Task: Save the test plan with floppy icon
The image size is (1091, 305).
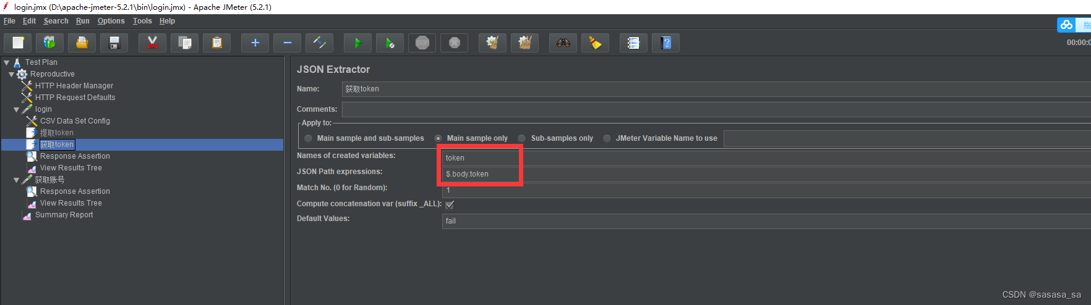Action: coord(114,43)
